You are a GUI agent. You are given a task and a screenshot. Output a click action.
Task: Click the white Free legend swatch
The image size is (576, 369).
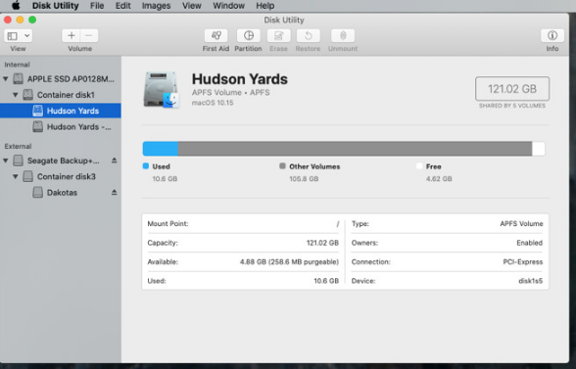pyautogui.click(x=419, y=166)
